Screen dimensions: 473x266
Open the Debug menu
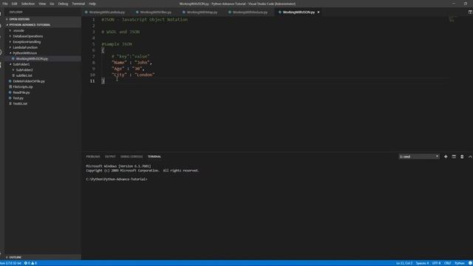click(63, 4)
